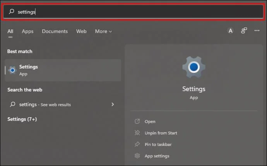Click the large Settings gear icon in preview
This screenshot has width=267, height=166.
tap(194, 67)
